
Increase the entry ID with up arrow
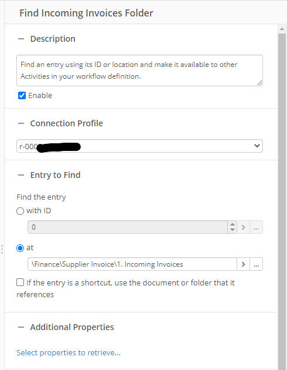point(233,224)
